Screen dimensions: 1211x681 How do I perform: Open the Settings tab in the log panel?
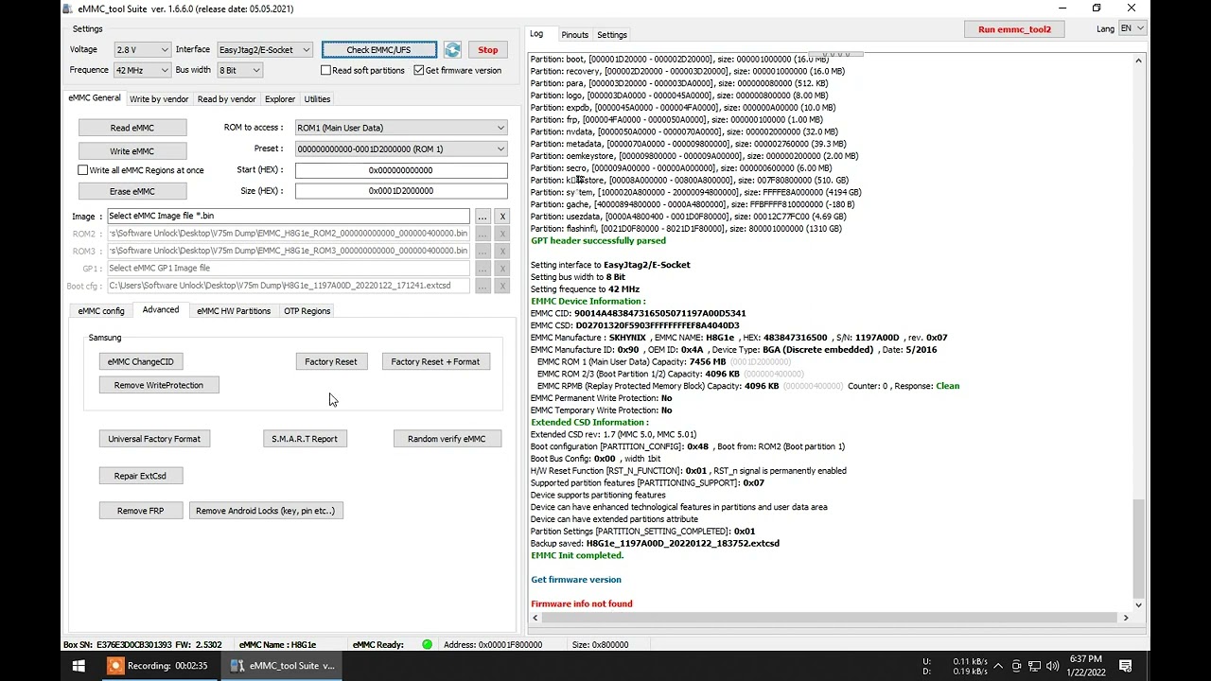tap(612, 35)
